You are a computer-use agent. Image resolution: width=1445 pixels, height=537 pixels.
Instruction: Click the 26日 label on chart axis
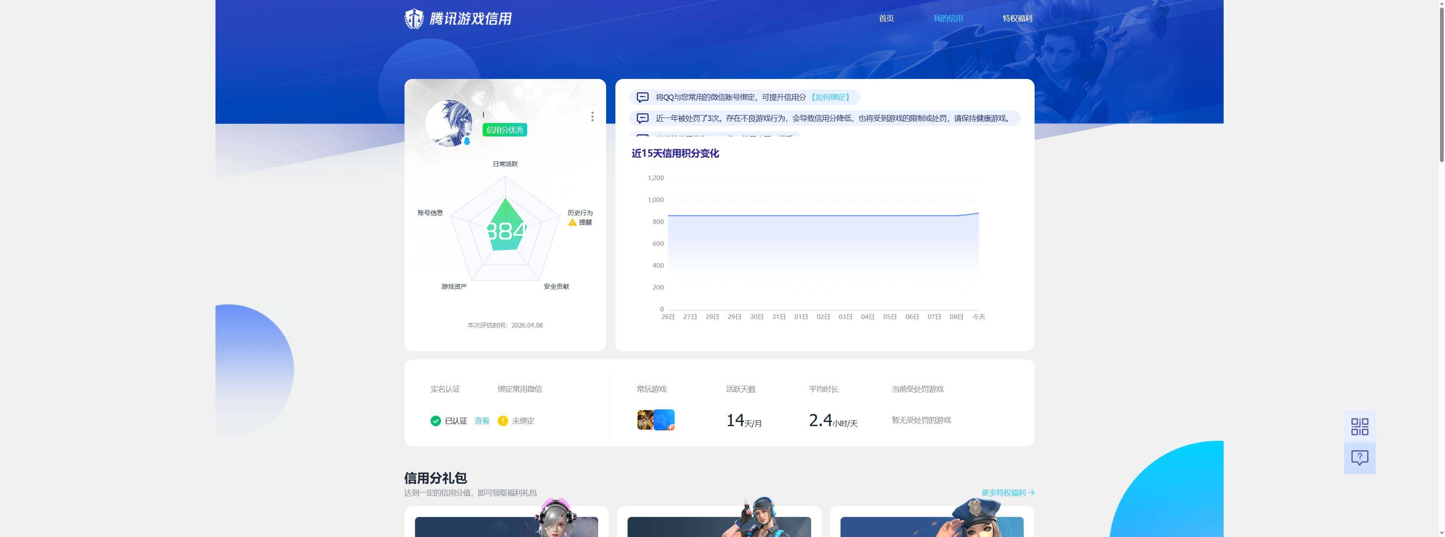667,317
